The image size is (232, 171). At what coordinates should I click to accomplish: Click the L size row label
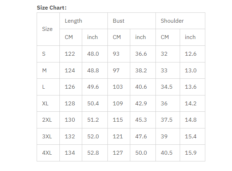[43, 87]
